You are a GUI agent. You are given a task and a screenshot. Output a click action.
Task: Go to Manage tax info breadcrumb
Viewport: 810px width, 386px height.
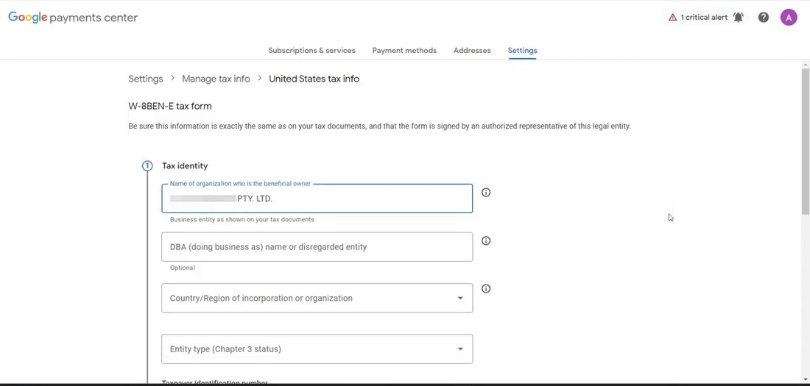(x=216, y=79)
